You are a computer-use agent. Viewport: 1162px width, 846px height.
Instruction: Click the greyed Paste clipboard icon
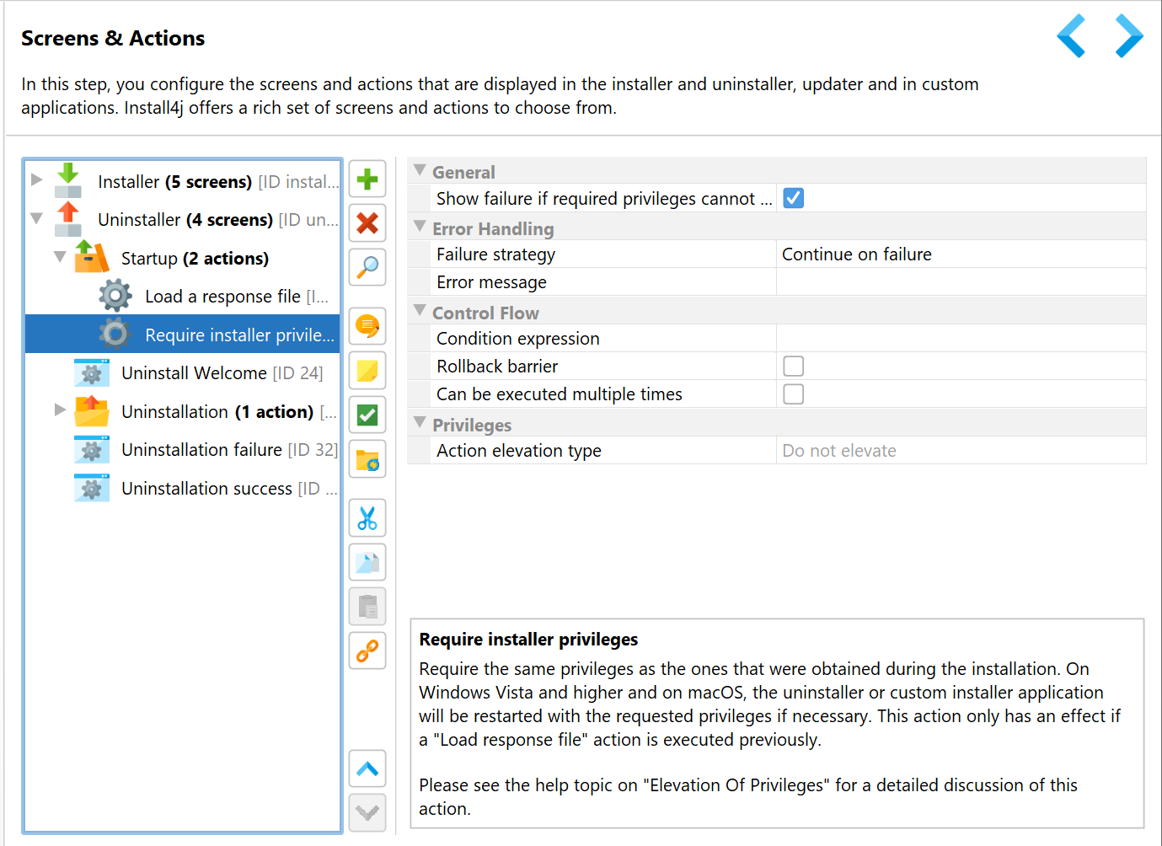367,607
